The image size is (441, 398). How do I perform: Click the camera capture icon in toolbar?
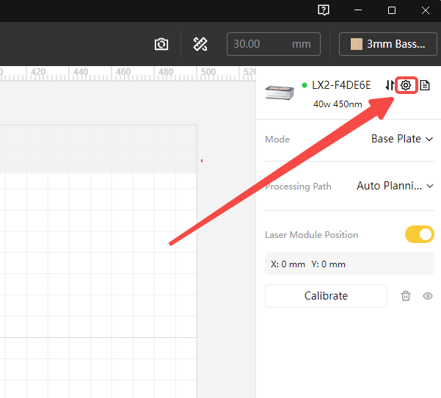pos(161,44)
